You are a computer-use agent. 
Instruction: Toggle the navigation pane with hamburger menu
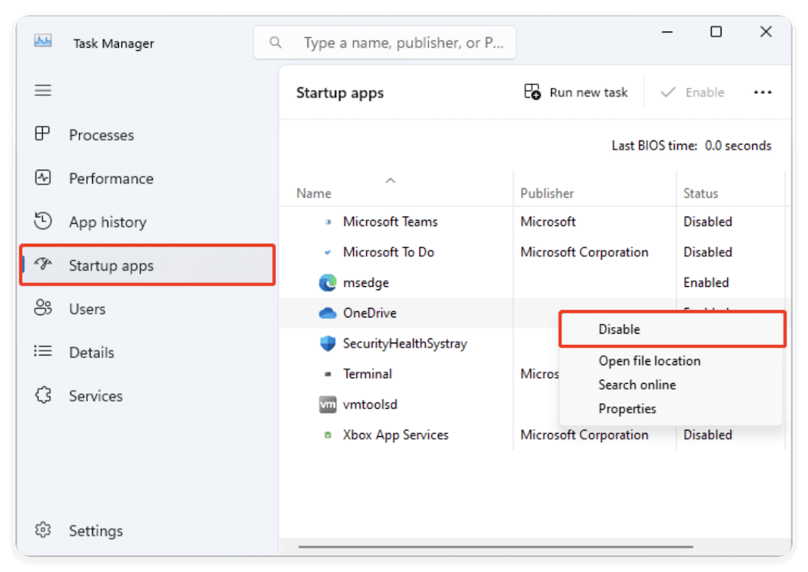[x=43, y=90]
